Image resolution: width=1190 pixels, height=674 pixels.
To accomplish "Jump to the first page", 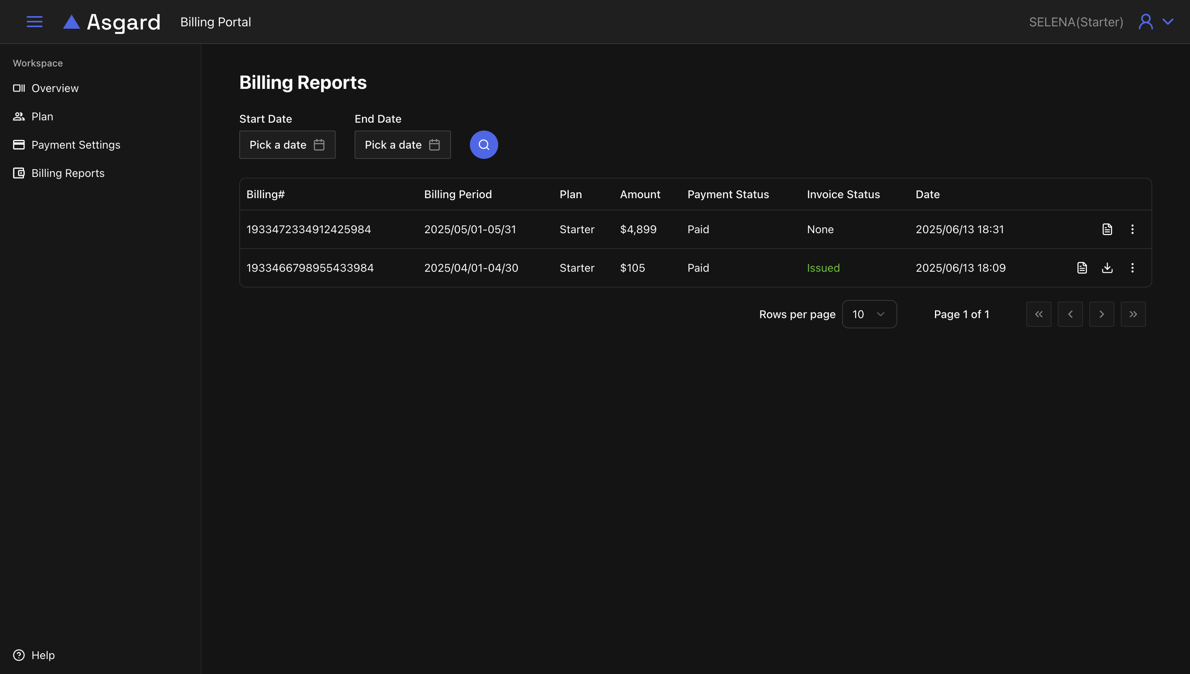I will tap(1038, 314).
